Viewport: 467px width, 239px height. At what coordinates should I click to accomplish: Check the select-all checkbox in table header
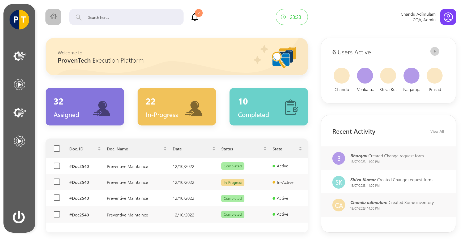click(57, 149)
